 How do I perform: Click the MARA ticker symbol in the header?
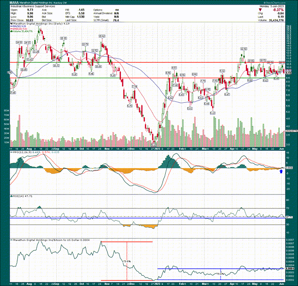[x=14, y=3]
